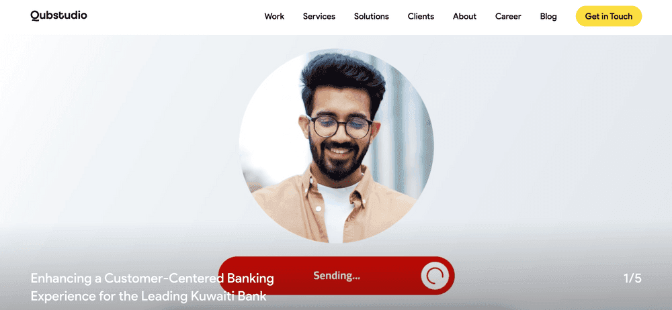Click the circular portrait of the smiling man
This screenshot has width=672, height=310.
[x=337, y=146]
